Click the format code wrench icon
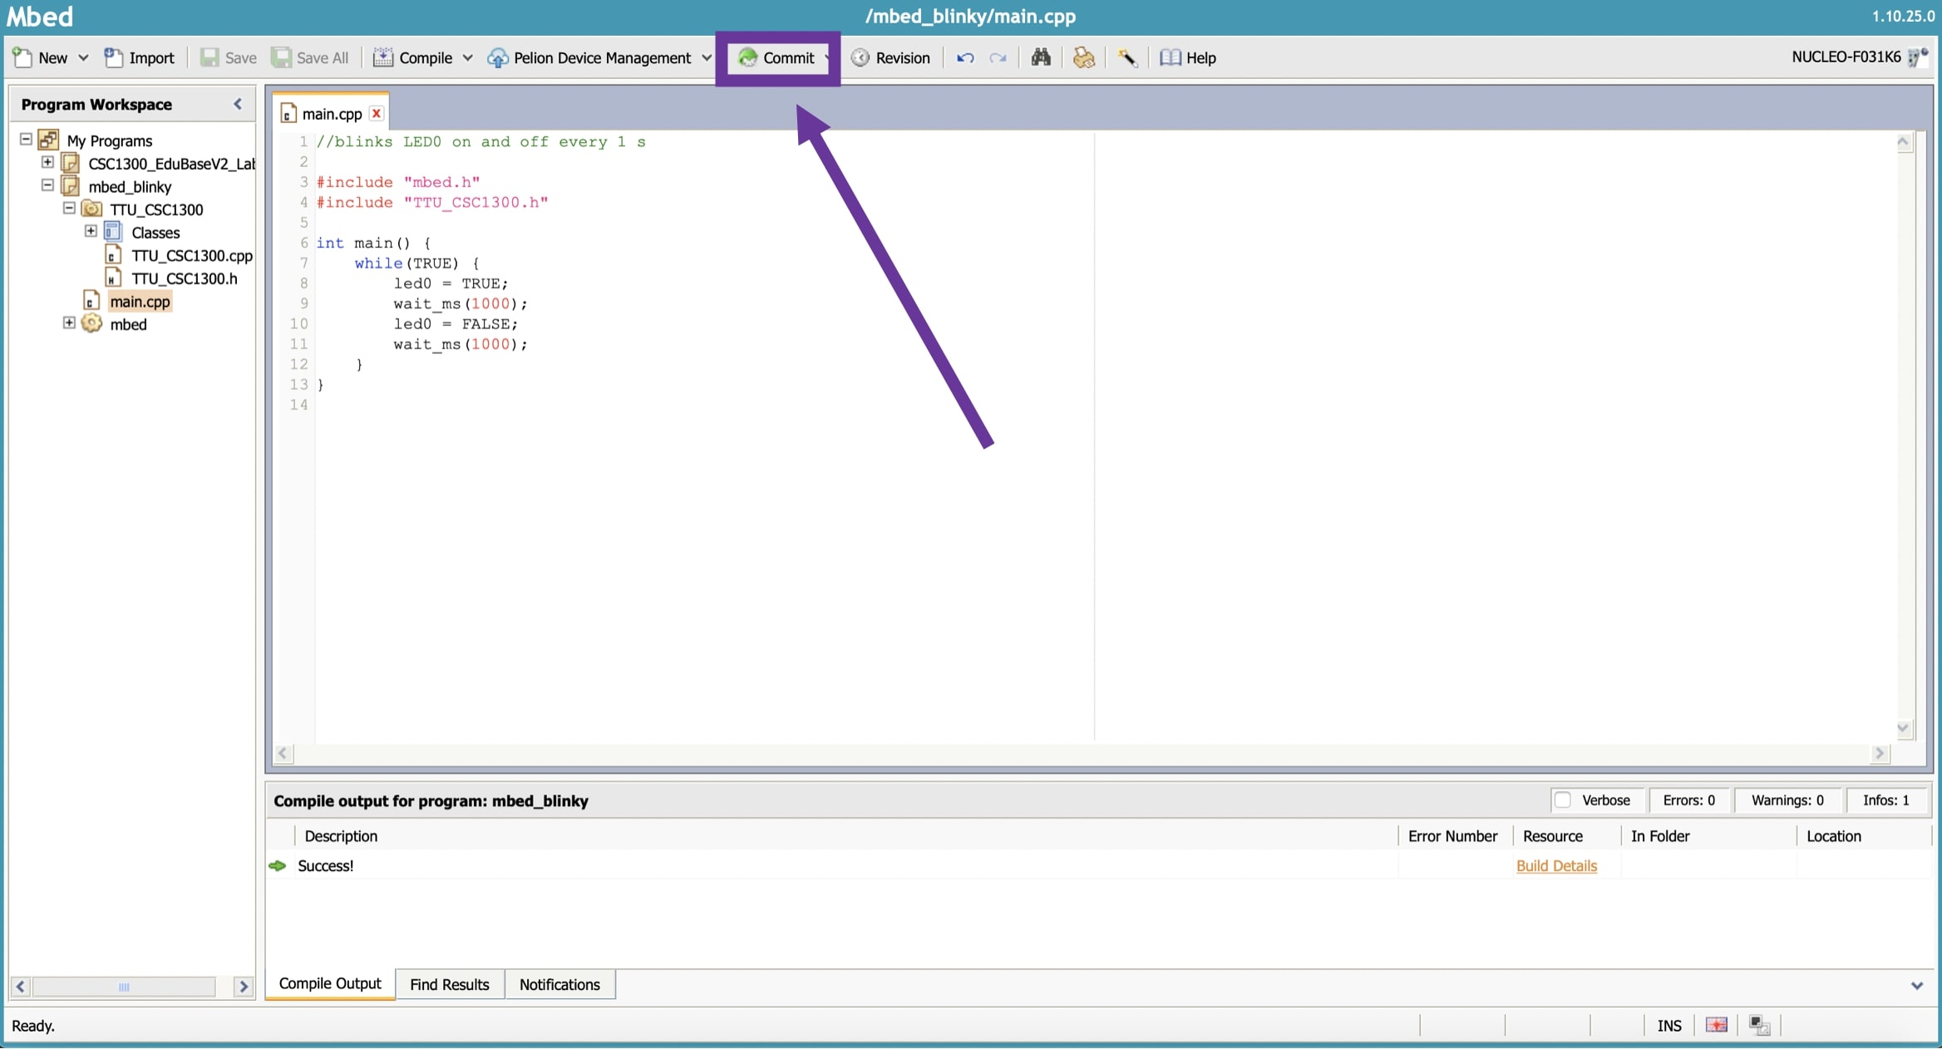This screenshot has width=1942, height=1049. click(1127, 57)
